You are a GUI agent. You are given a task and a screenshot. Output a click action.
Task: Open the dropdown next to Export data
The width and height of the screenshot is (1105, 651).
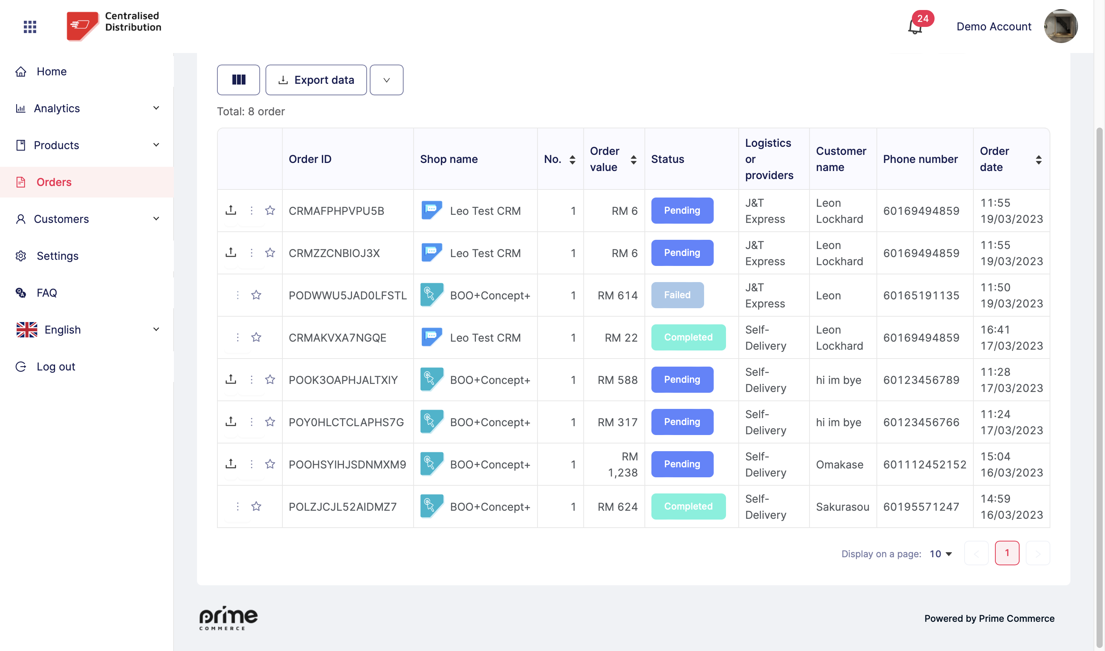point(387,80)
